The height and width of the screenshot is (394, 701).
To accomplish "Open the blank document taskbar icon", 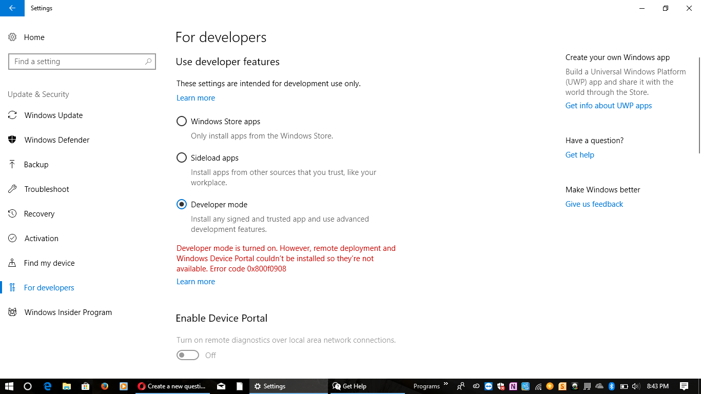I will 240,386.
